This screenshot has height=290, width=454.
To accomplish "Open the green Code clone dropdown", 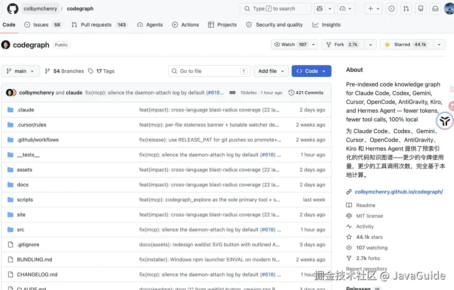I will coord(311,71).
